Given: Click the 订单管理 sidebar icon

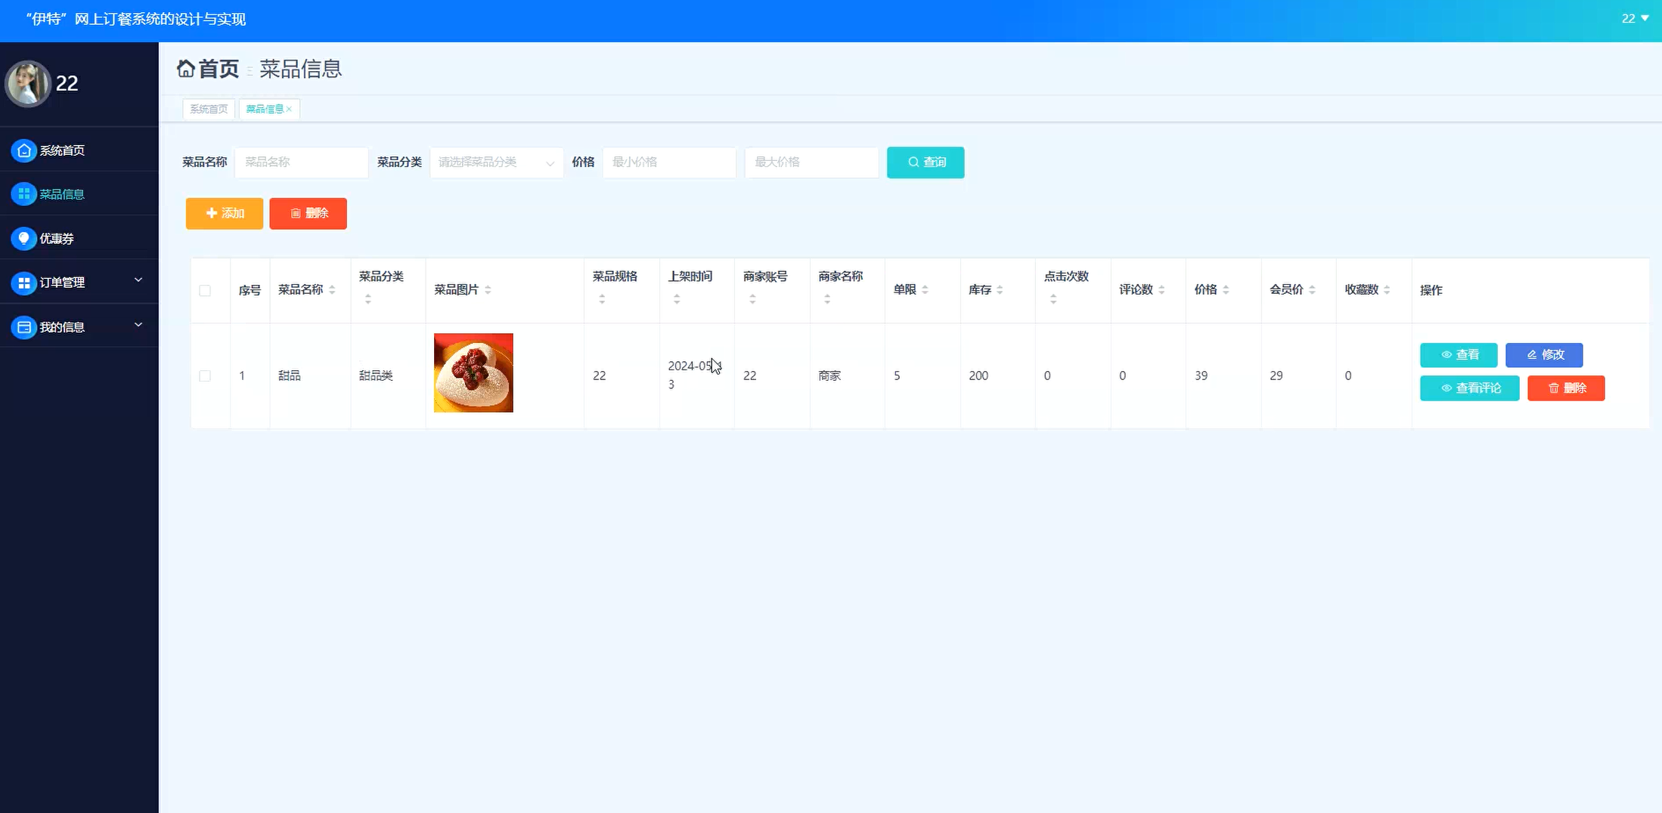Looking at the screenshot, I should coord(23,283).
